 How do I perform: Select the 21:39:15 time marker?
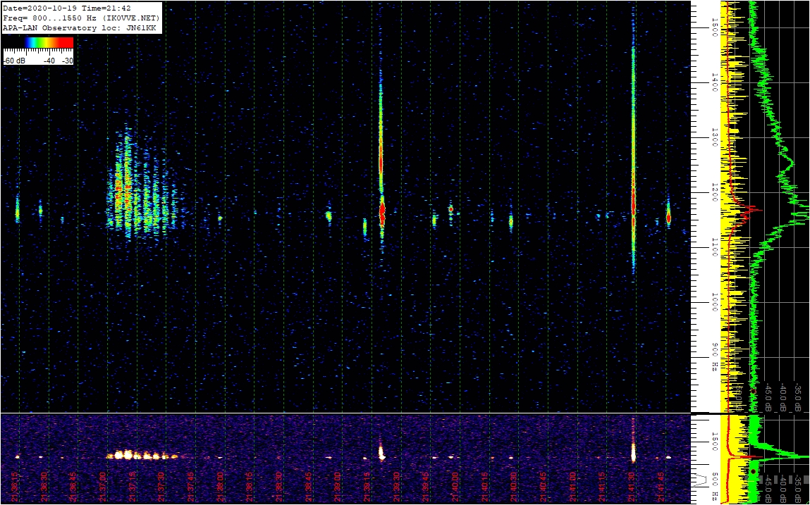click(x=367, y=485)
